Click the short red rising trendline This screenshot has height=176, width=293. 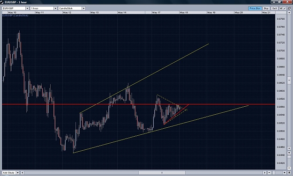click(x=176, y=114)
